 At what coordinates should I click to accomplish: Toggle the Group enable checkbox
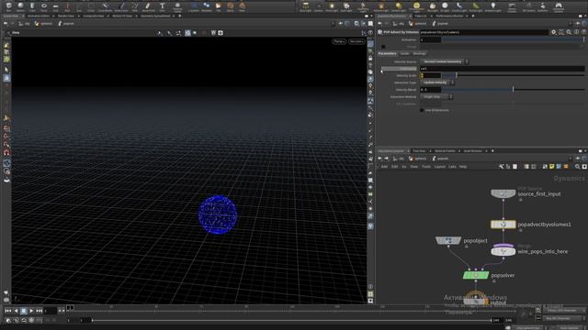[383, 47]
